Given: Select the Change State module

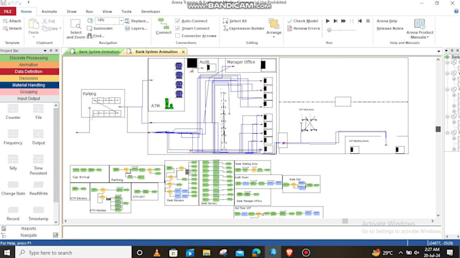Looking at the screenshot, I should pyautogui.click(x=13, y=188).
